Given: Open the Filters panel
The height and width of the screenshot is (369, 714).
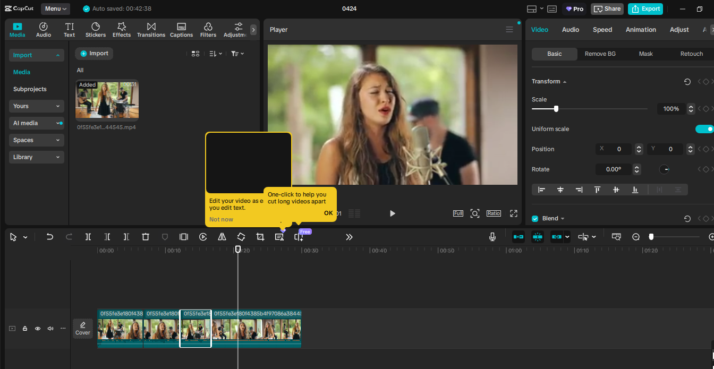Looking at the screenshot, I should click(x=208, y=30).
